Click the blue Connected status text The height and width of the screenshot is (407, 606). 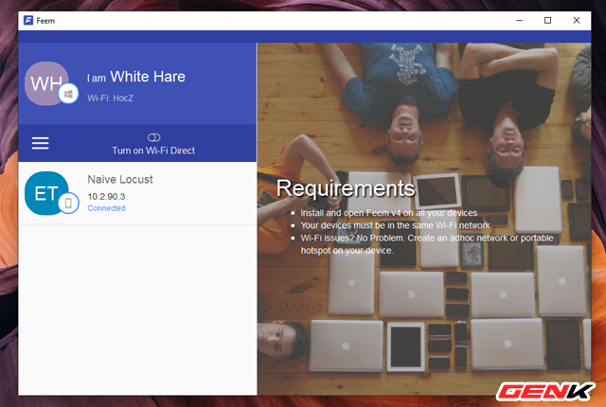click(106, 208)
